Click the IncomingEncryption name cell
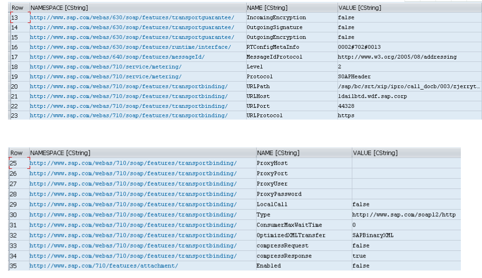 tap(276, 18)
